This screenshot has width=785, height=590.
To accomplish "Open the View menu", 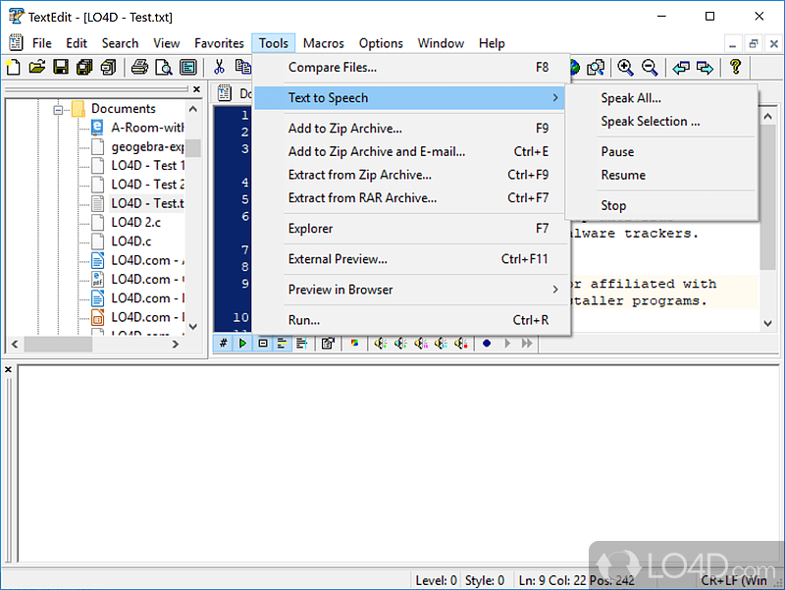I will 166,43.
